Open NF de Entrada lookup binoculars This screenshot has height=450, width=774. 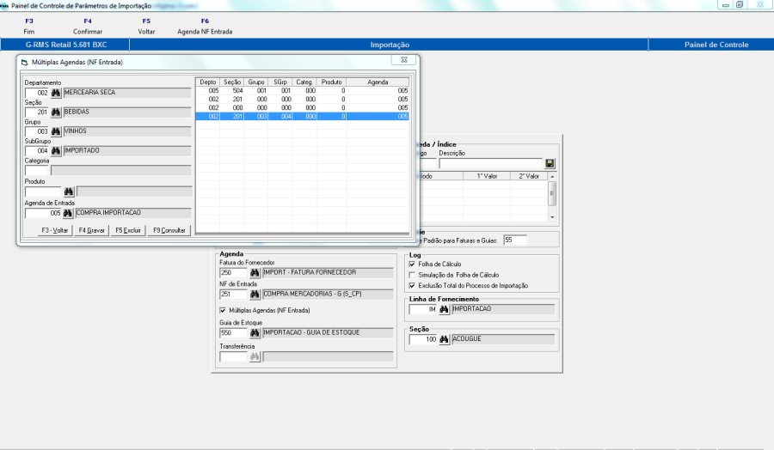tap(255, 295)
